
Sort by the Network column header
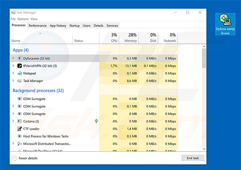(168, 38)
